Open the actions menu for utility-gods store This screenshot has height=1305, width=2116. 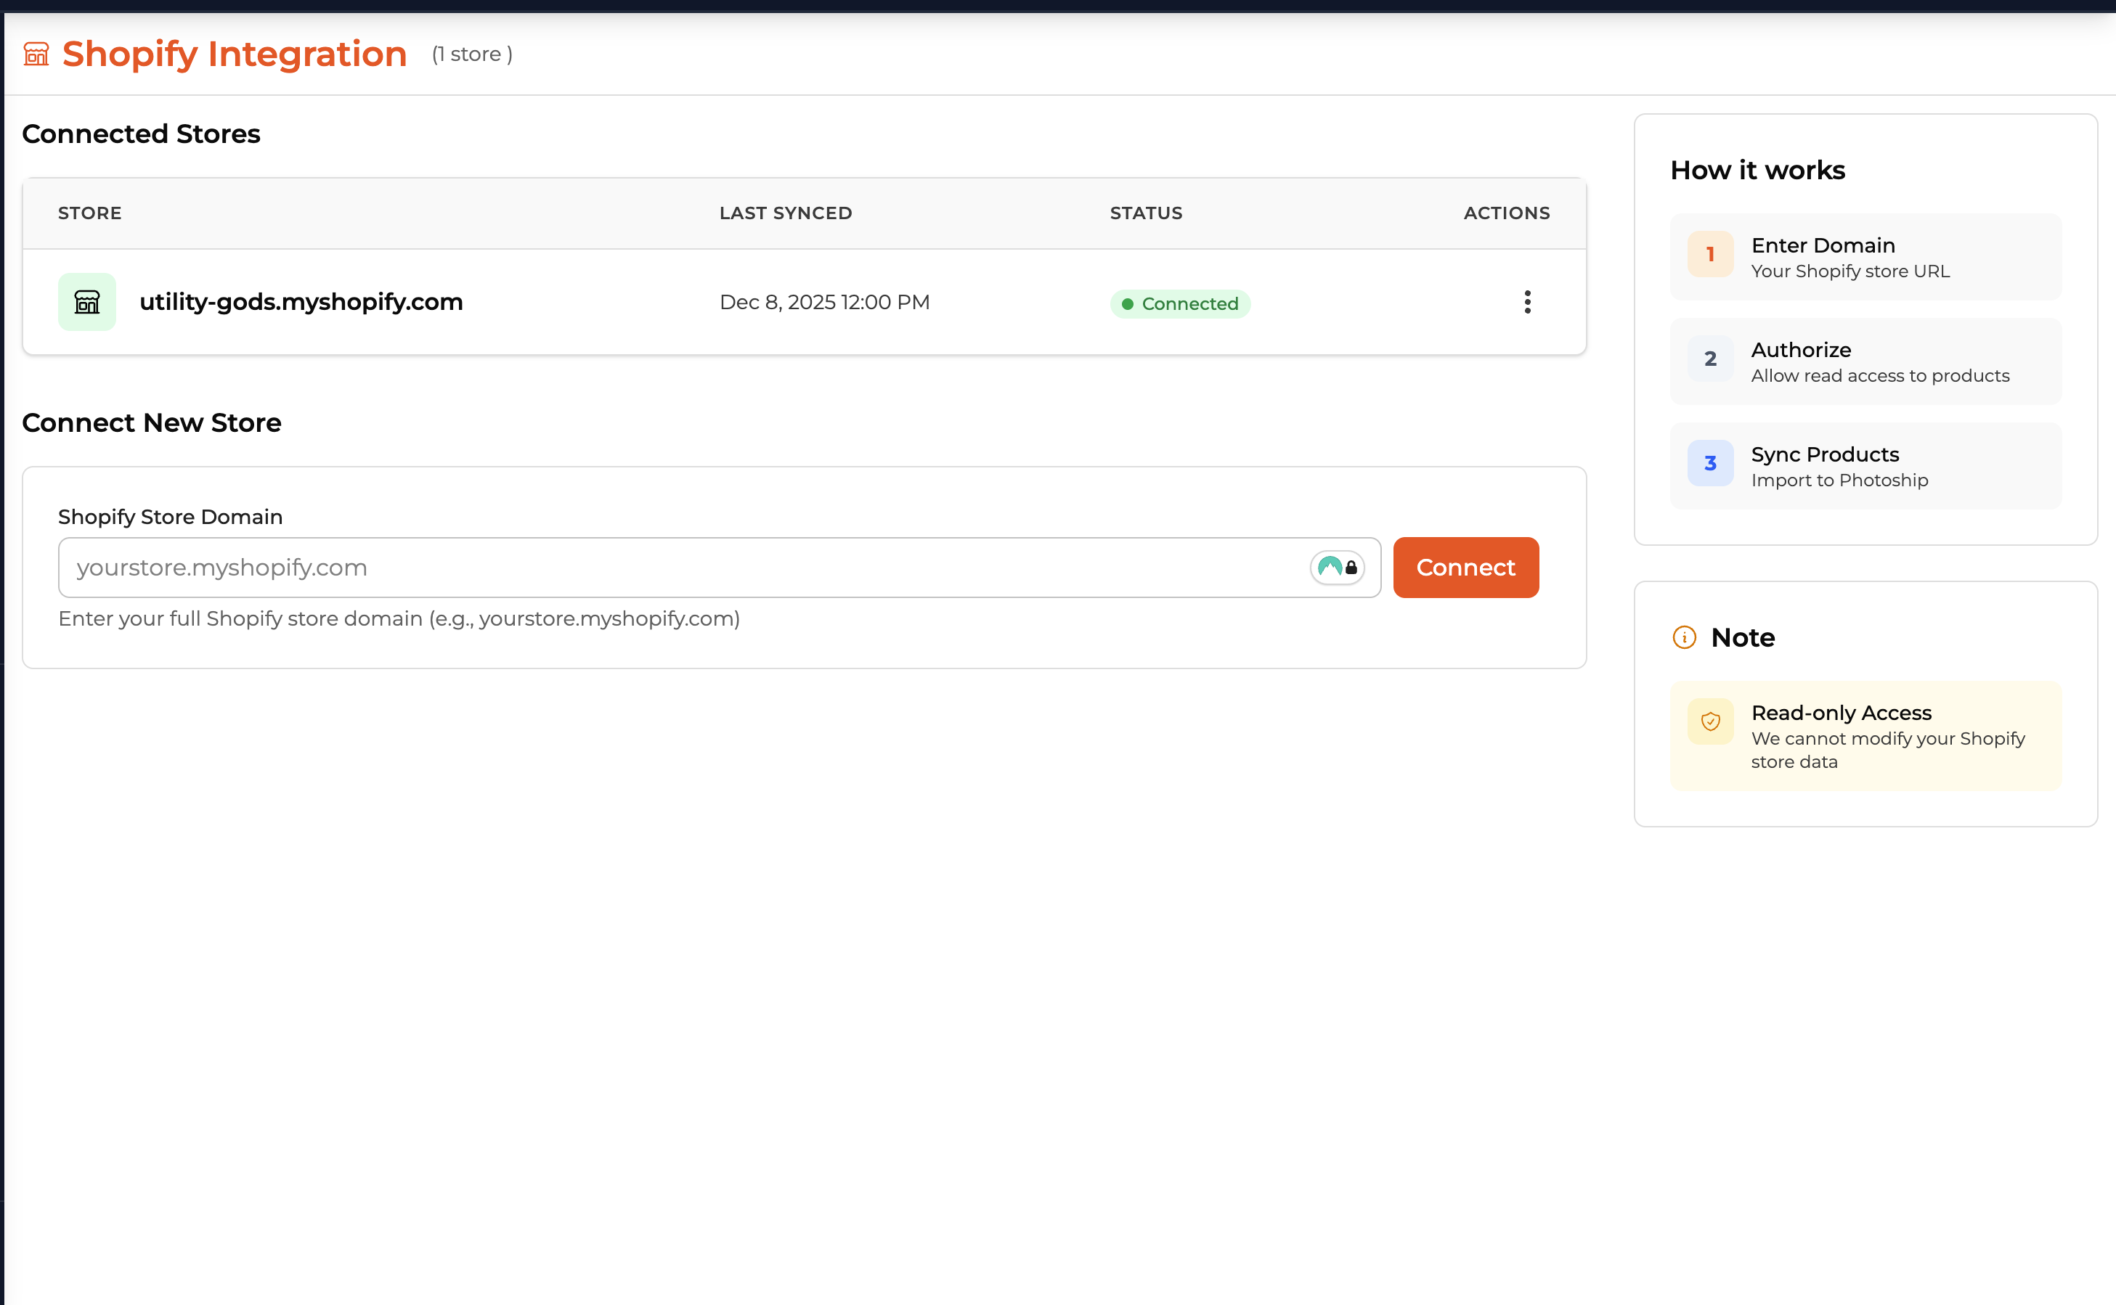tap(1526, 302)
